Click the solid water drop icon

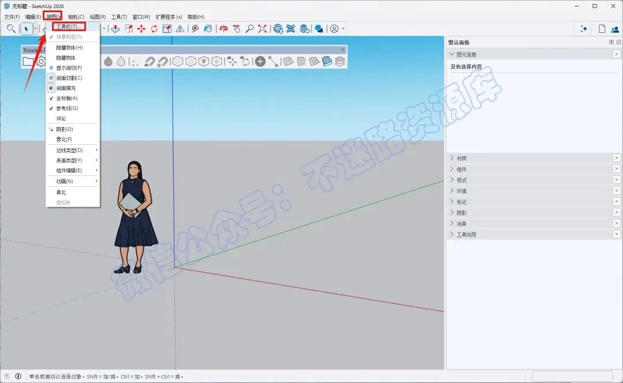pyautogui.click(x=108, y=61)
